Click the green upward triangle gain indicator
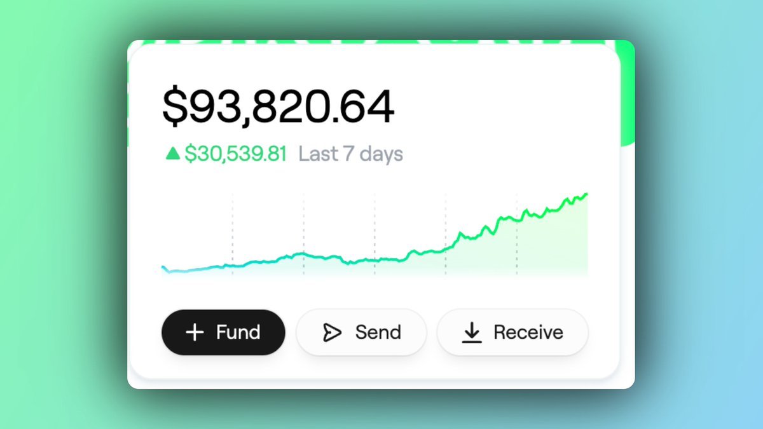This screenshot has height=429, width=763. pos(172,153)
